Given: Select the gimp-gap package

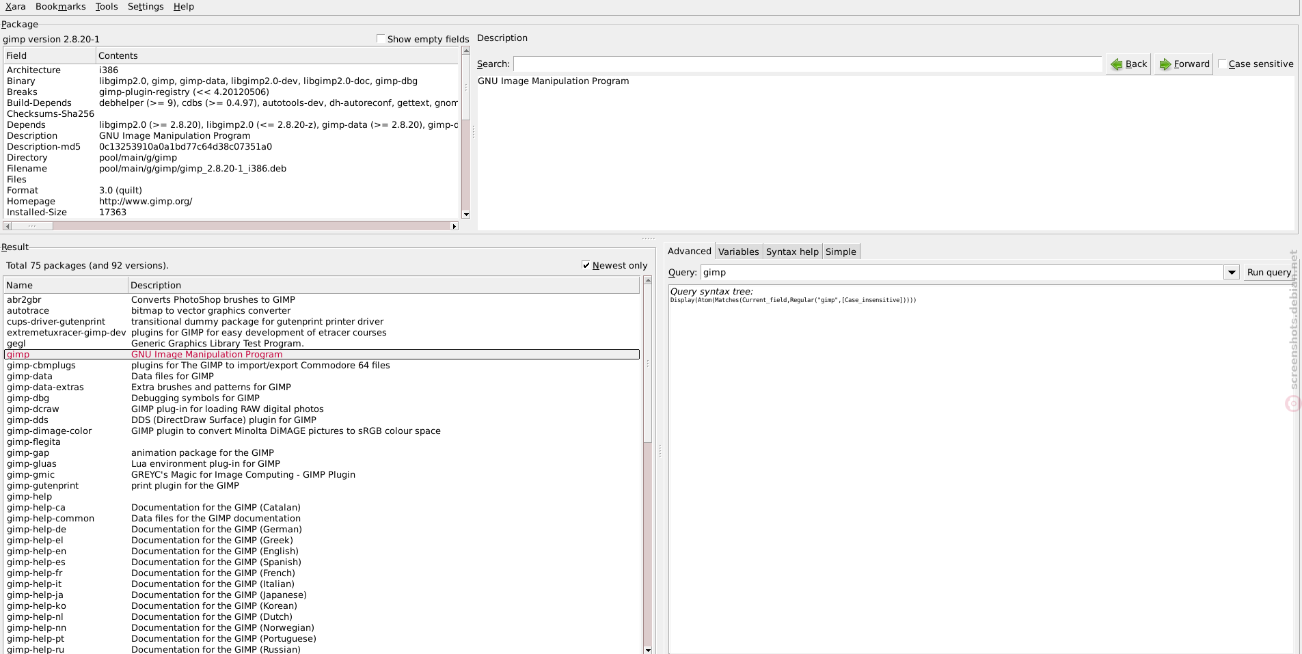Looking at the screenshot, I should tap(322, 453).
